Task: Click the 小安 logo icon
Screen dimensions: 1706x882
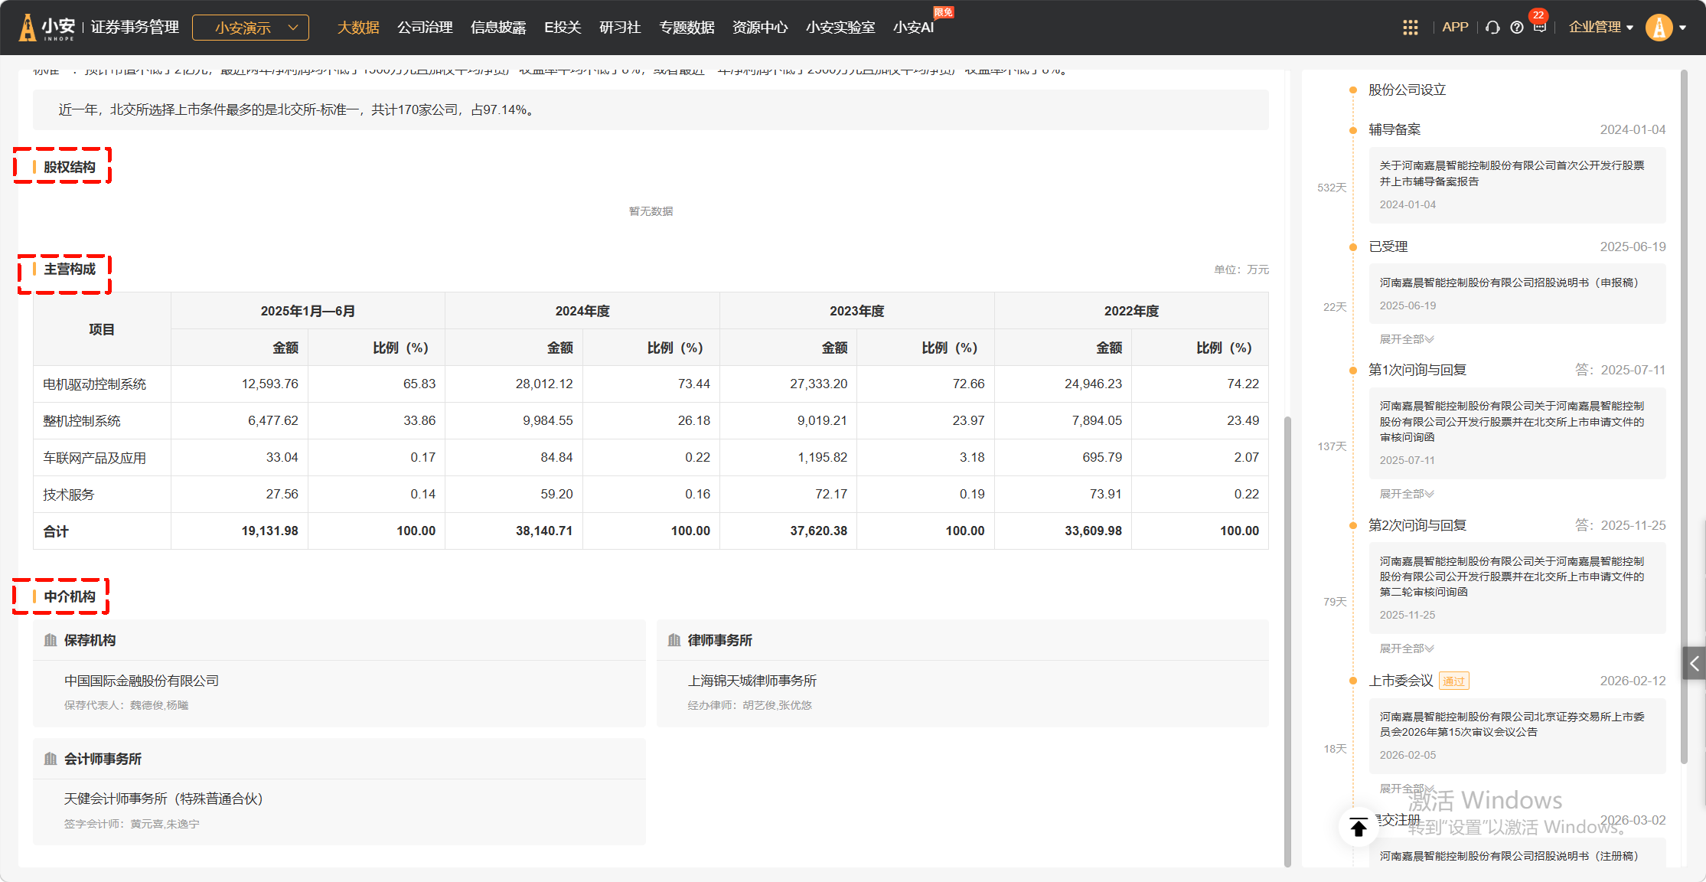Action: pos(28,28)
